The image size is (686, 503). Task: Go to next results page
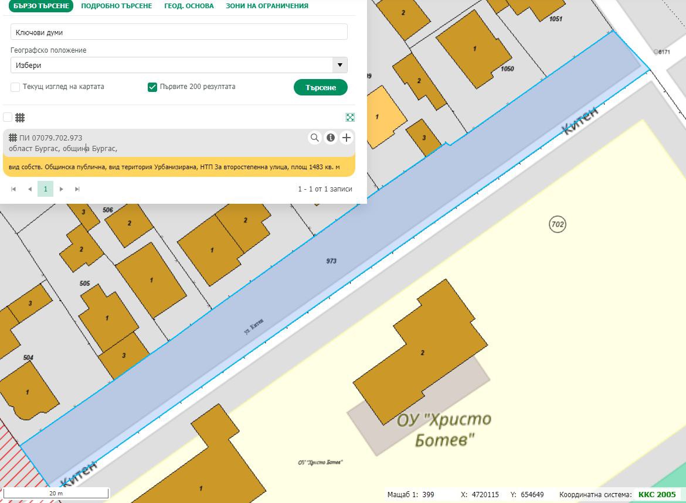(62, 189)
